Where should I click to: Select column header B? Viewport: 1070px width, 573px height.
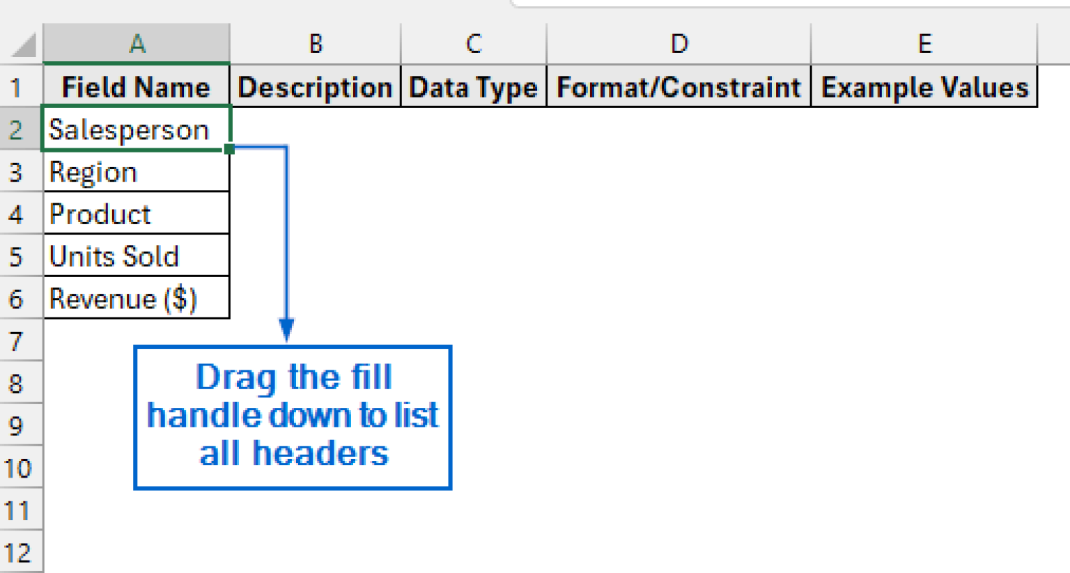[x=315, y=43]
